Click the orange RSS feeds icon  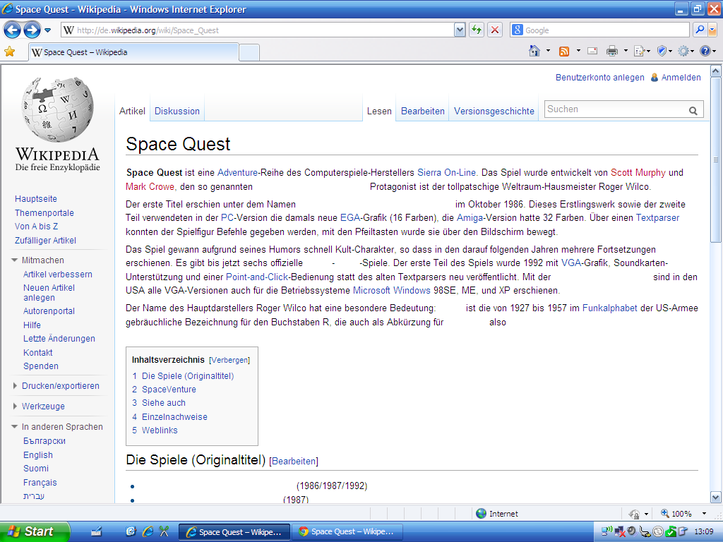pyautogui.click(x=564, y=51)
